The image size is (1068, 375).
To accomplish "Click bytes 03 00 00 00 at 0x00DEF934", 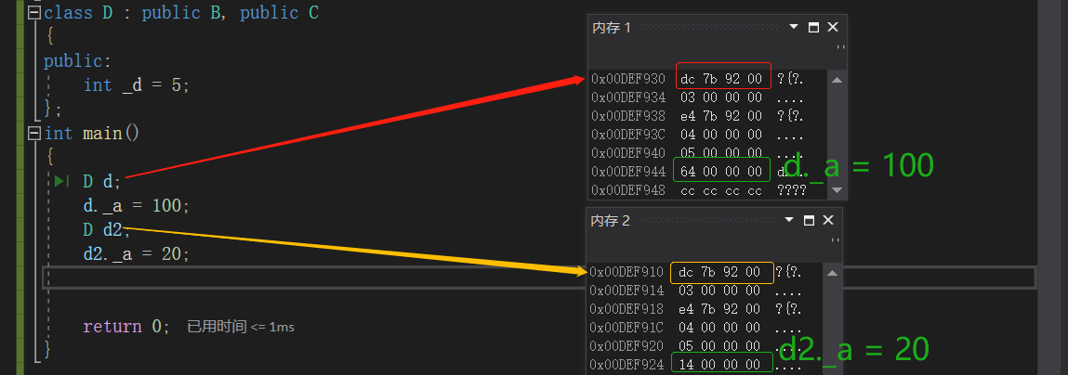I will click(721, 98).
